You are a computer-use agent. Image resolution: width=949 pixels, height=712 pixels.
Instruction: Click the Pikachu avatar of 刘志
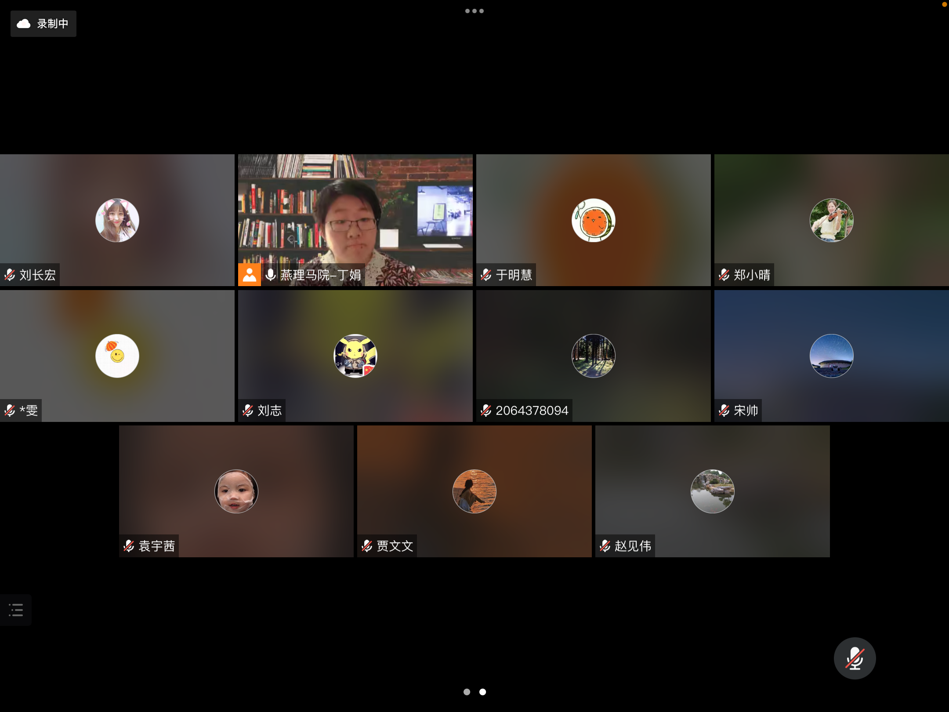[355, 356]
